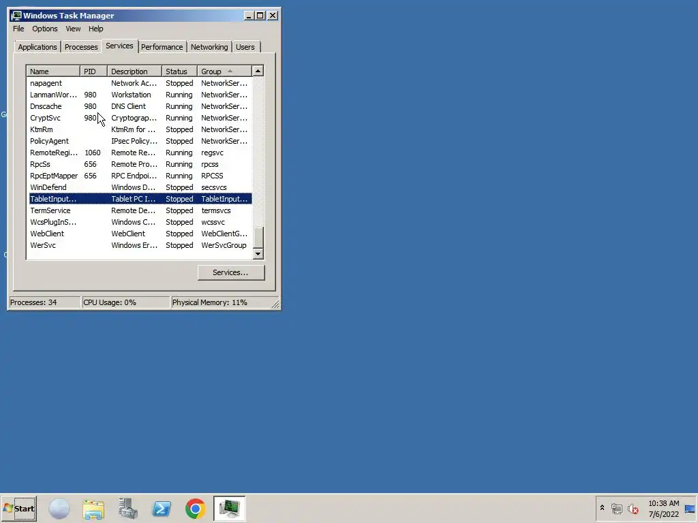
Task: Select the WcsPlugInS... service row
Action: [140, 222]
